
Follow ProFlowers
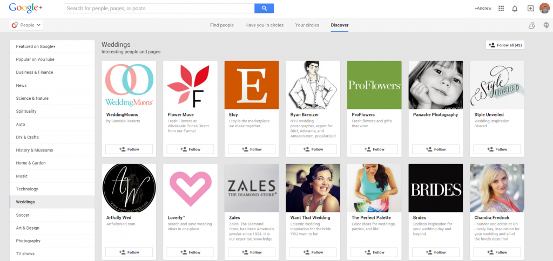[x=374, y=149]
